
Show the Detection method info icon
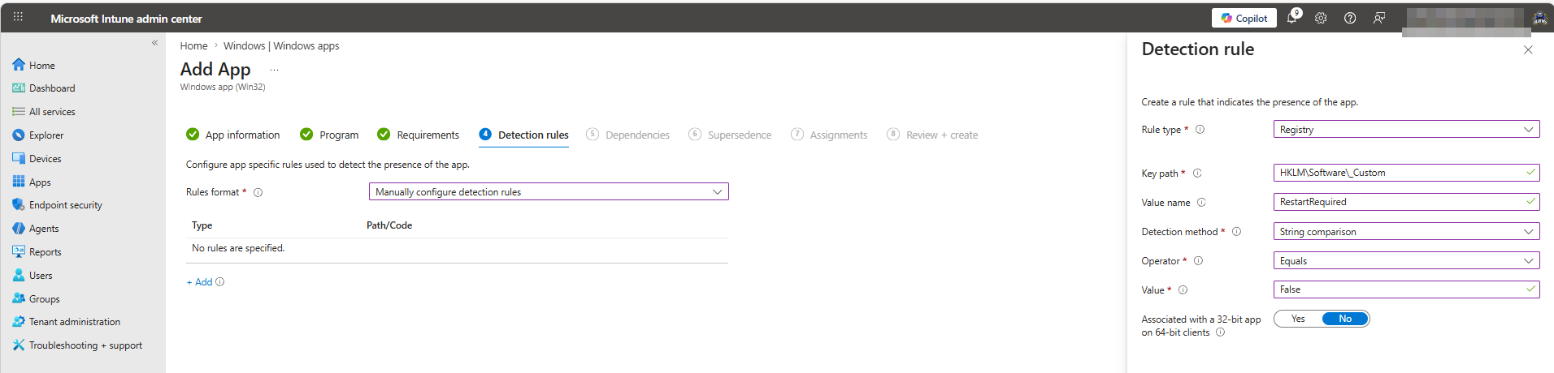(1236, 232)
